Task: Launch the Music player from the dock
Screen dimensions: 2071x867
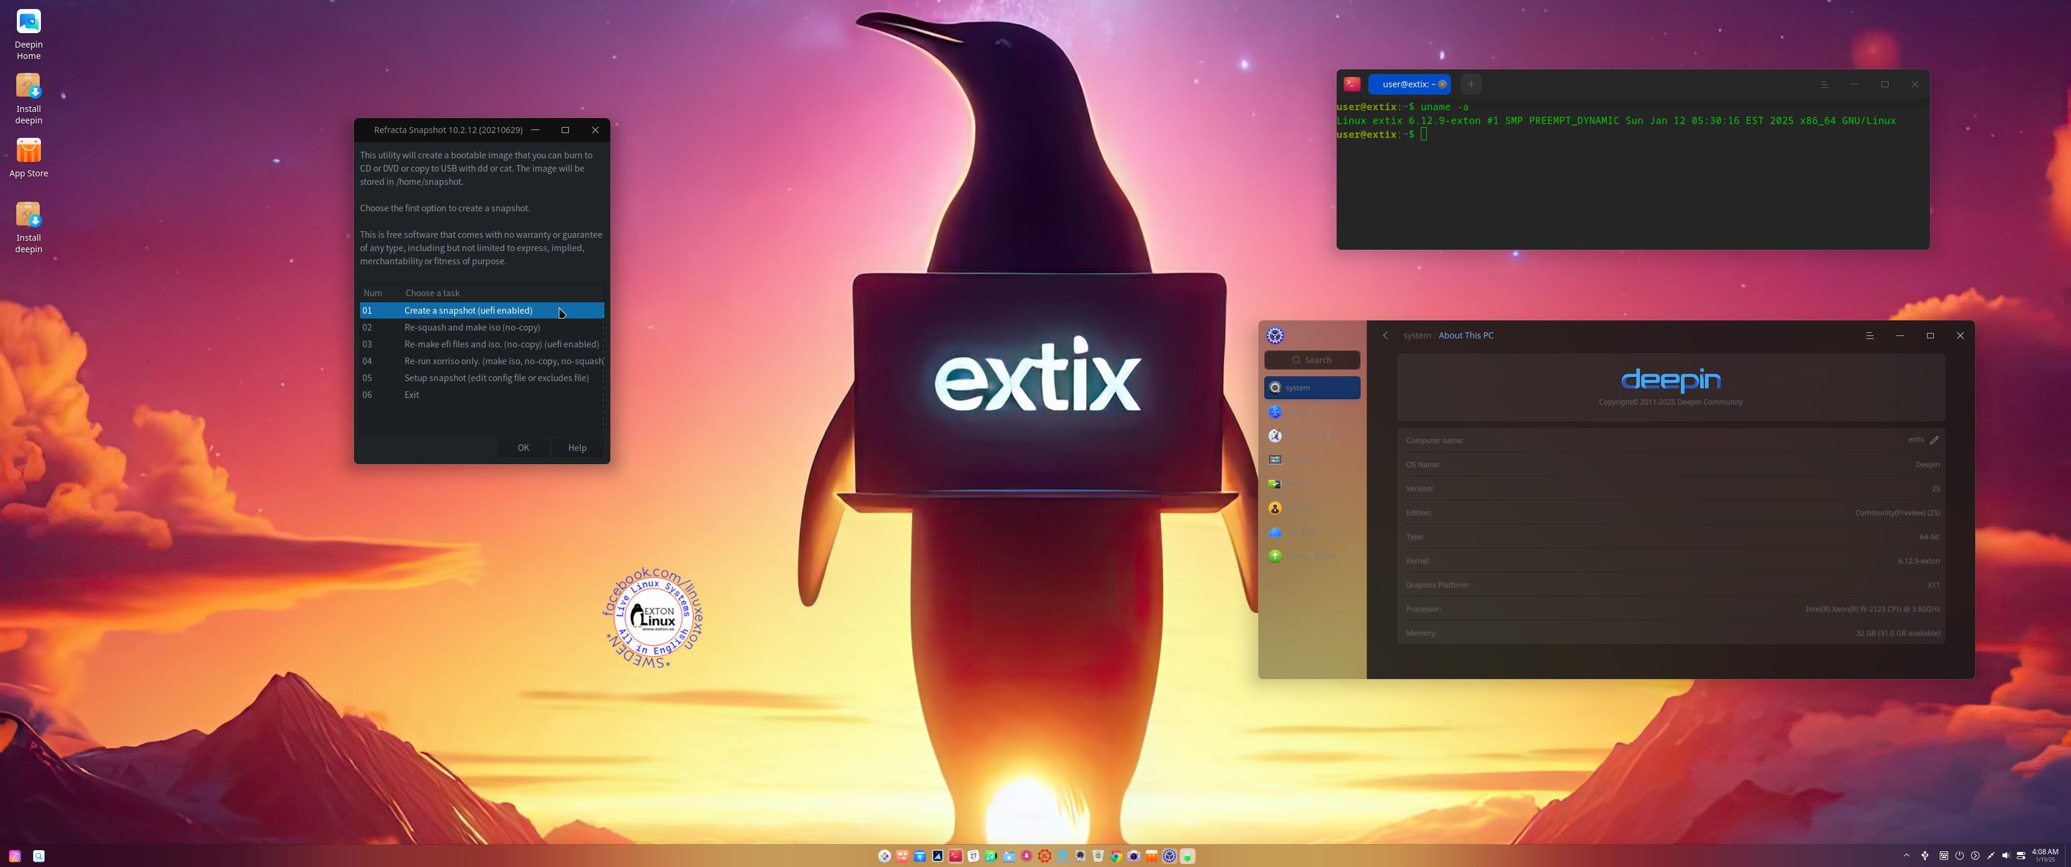Action: 990,856
